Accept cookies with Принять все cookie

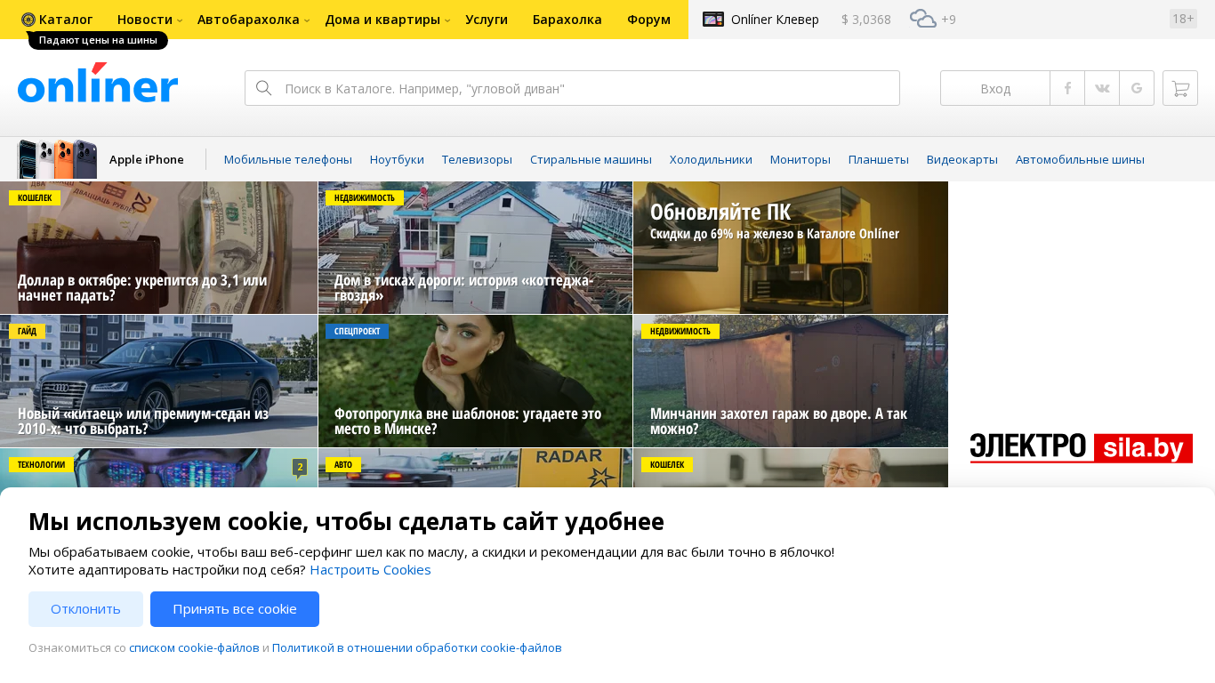[x=235, y=609]
